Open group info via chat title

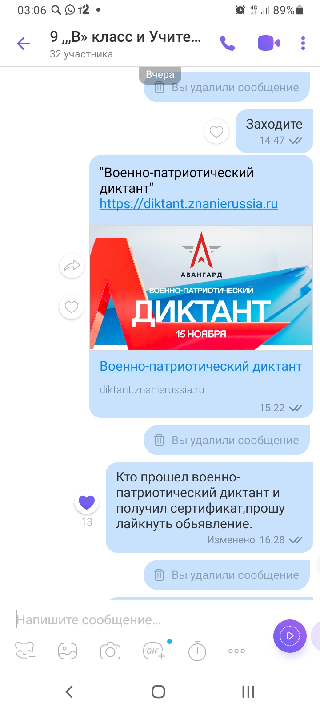point(125,44)
